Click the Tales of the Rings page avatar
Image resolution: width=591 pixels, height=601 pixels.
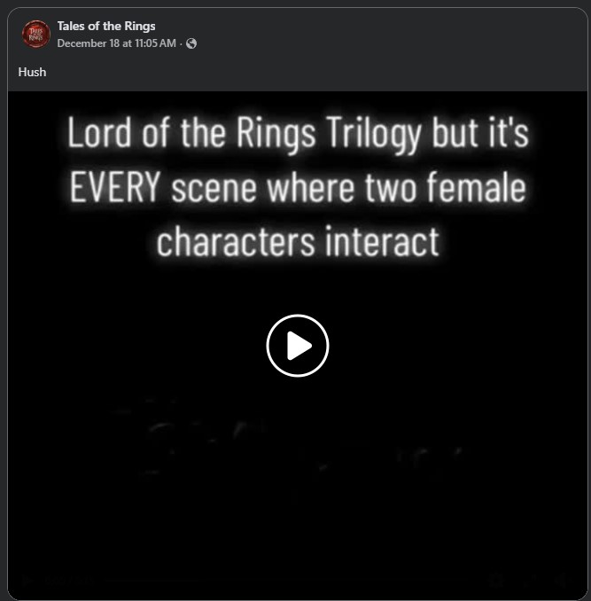click(35, 34)
